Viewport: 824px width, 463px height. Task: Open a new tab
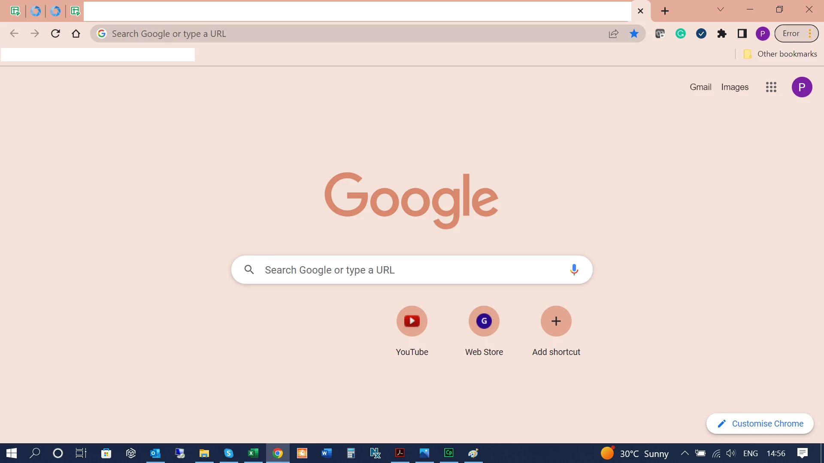click(665, 11)
